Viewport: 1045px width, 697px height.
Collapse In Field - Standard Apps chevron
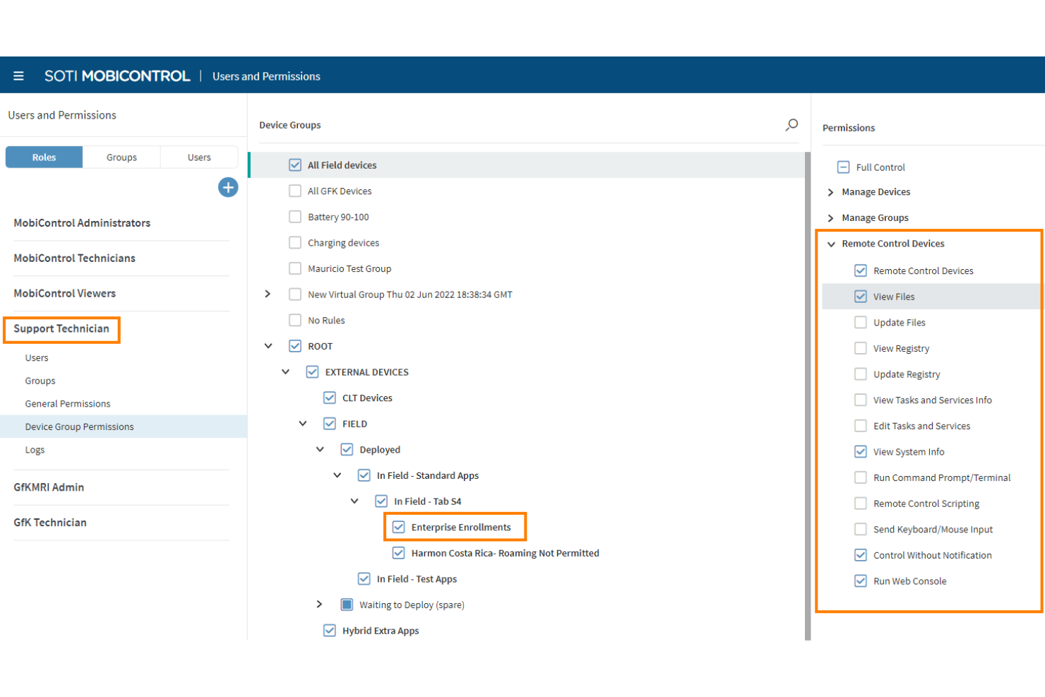click(338, 475)
